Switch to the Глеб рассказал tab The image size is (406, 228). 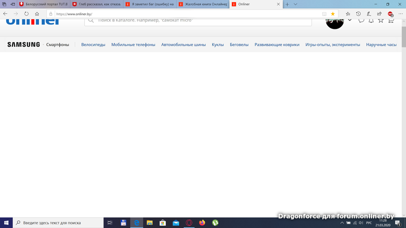coord(97,4)
